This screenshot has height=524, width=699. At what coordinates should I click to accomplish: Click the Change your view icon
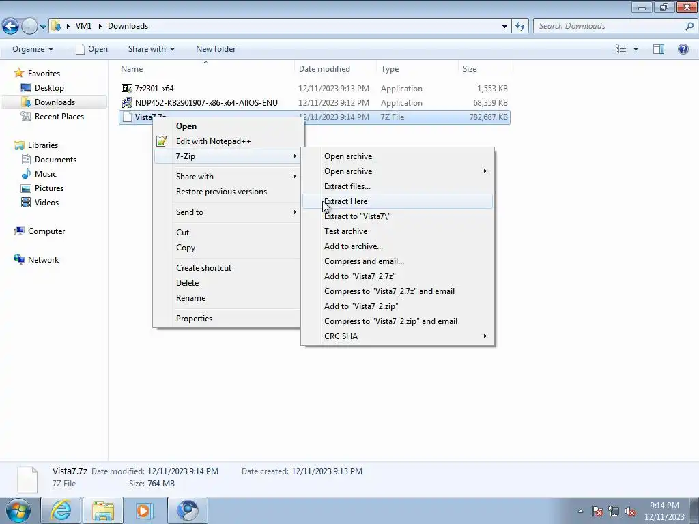point(620,49)
